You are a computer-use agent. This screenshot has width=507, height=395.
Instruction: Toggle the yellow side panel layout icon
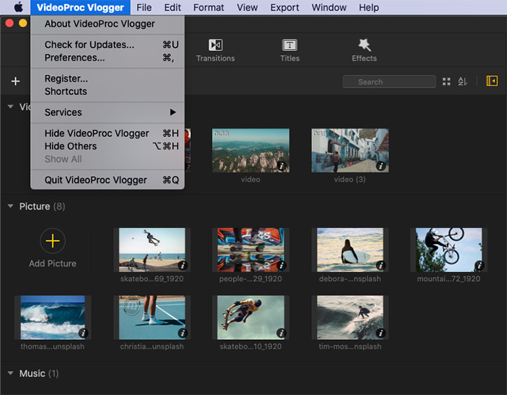coord(492,82)
